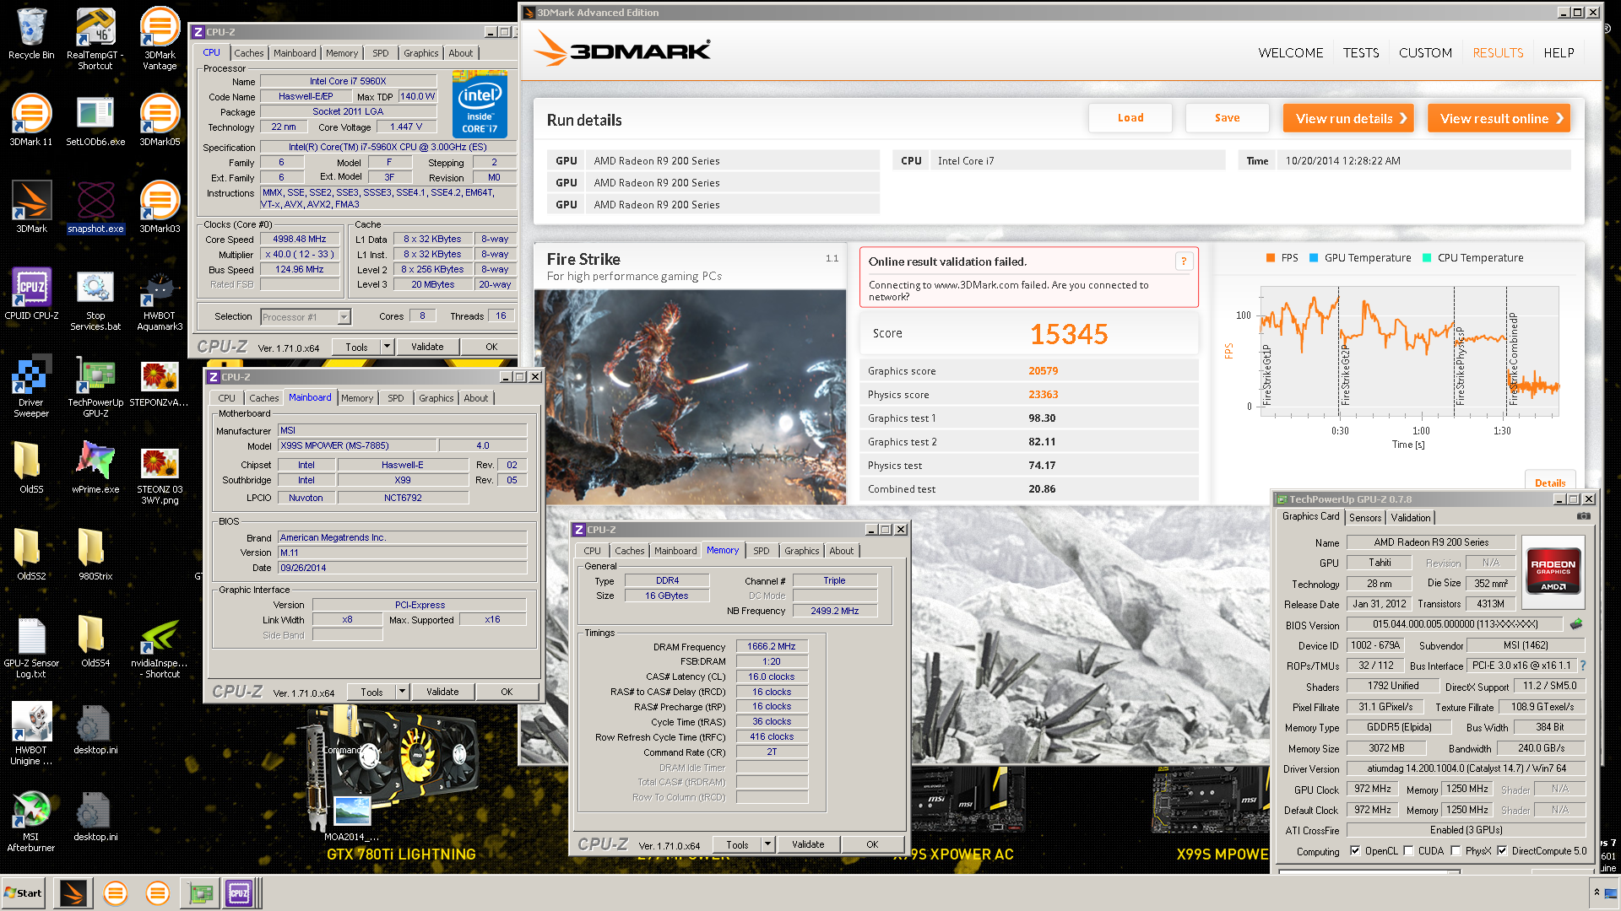Select the MSI Afterburner desktop icon

click(31, 821)
